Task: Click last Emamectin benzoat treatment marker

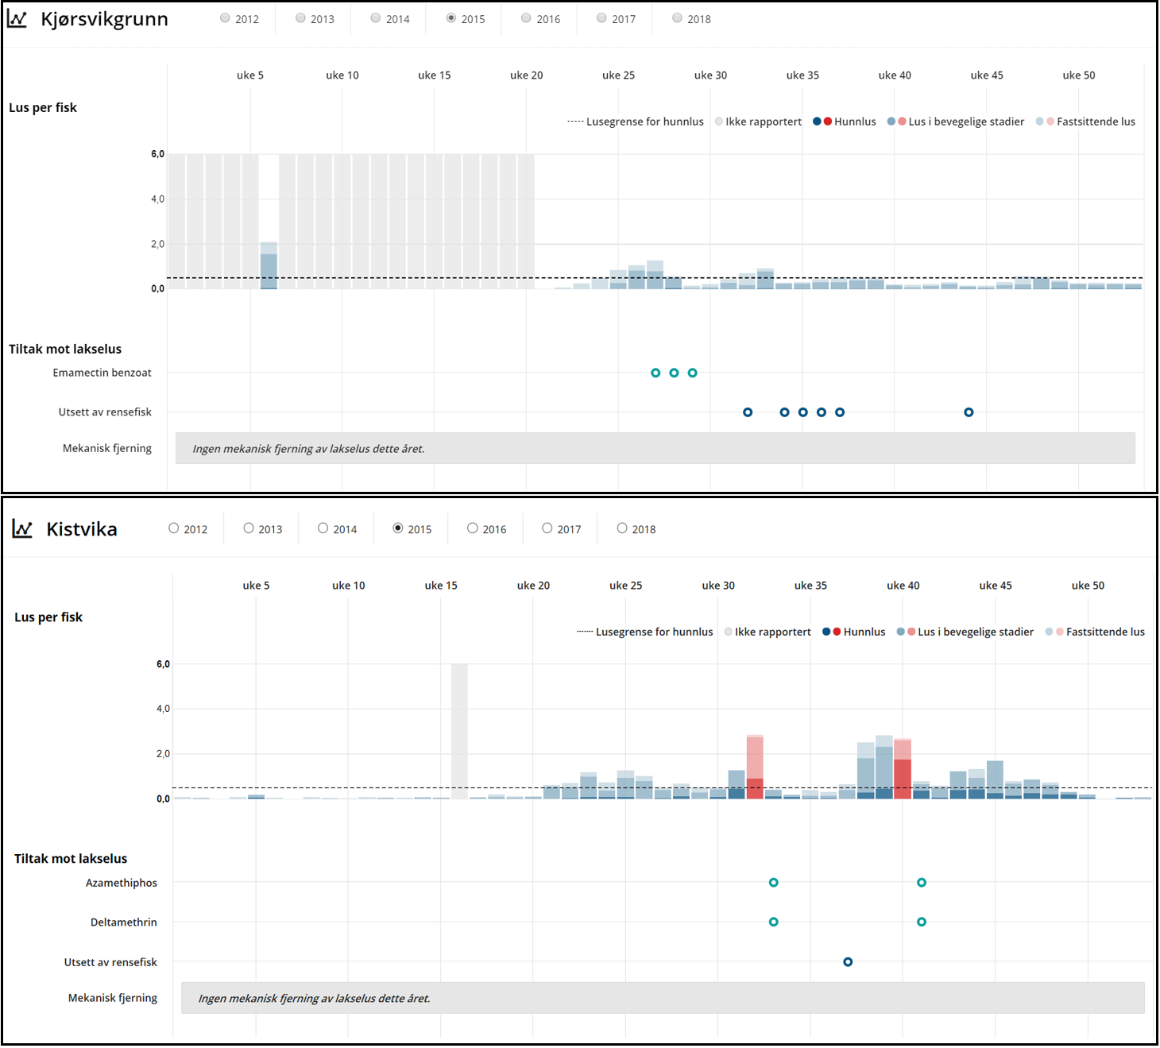Action: pos(693,373)
